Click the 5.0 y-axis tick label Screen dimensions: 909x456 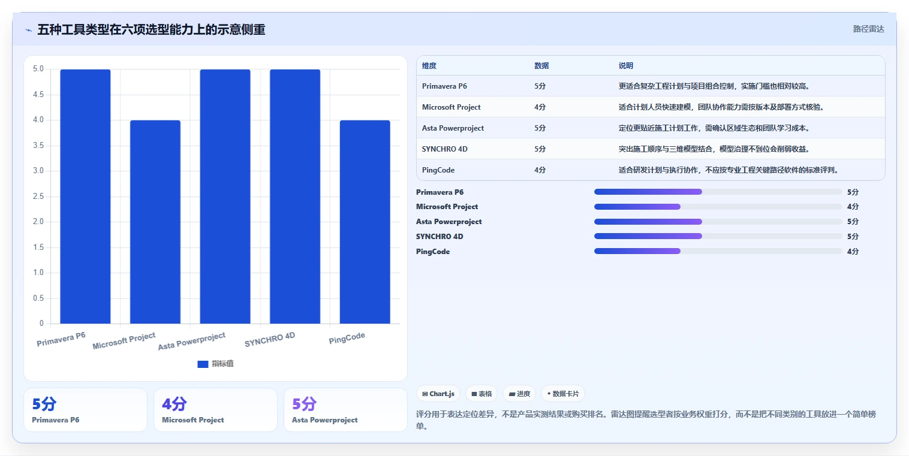pos(38,69)
